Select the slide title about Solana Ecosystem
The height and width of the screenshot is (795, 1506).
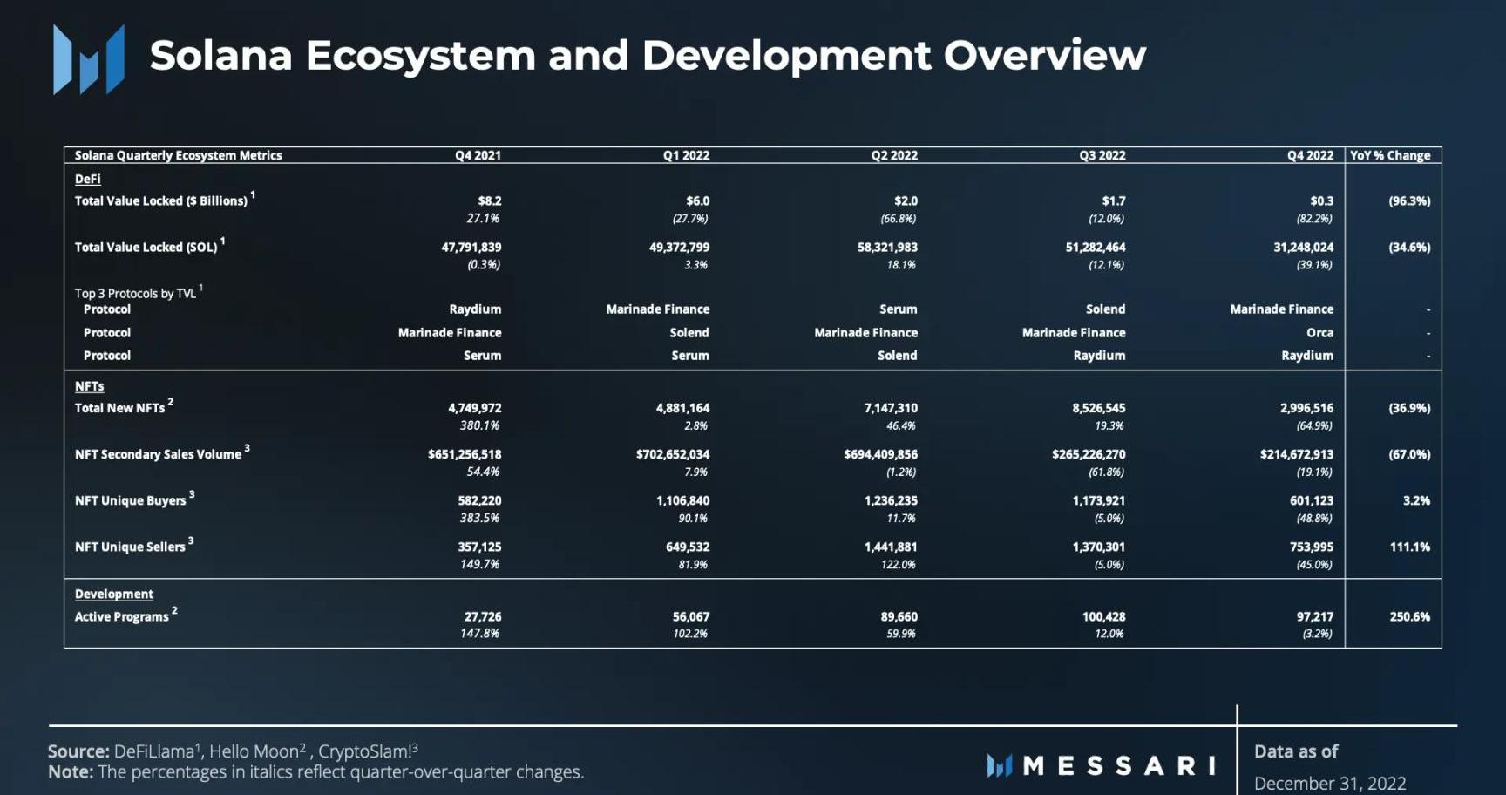click(647, 56)
